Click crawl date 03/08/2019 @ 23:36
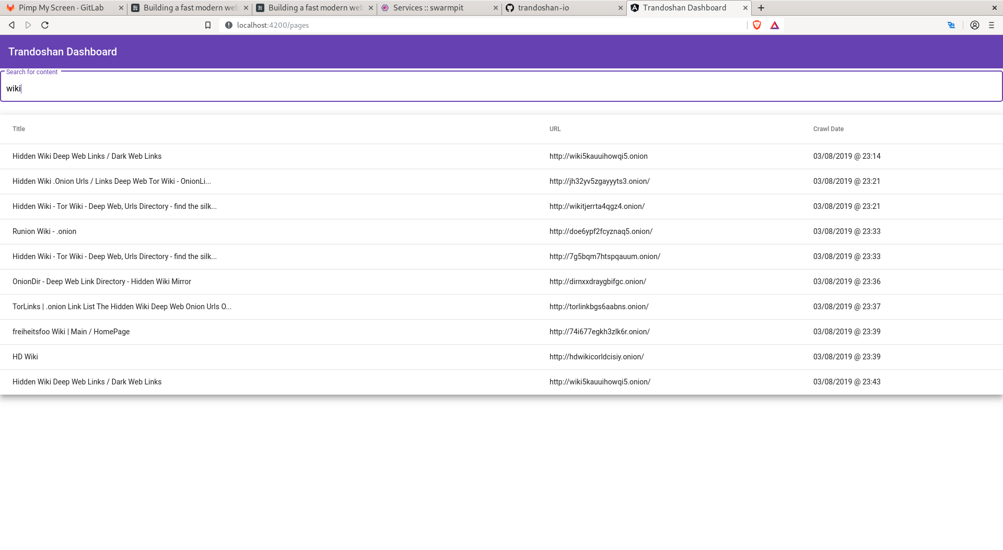 [847, 282]
